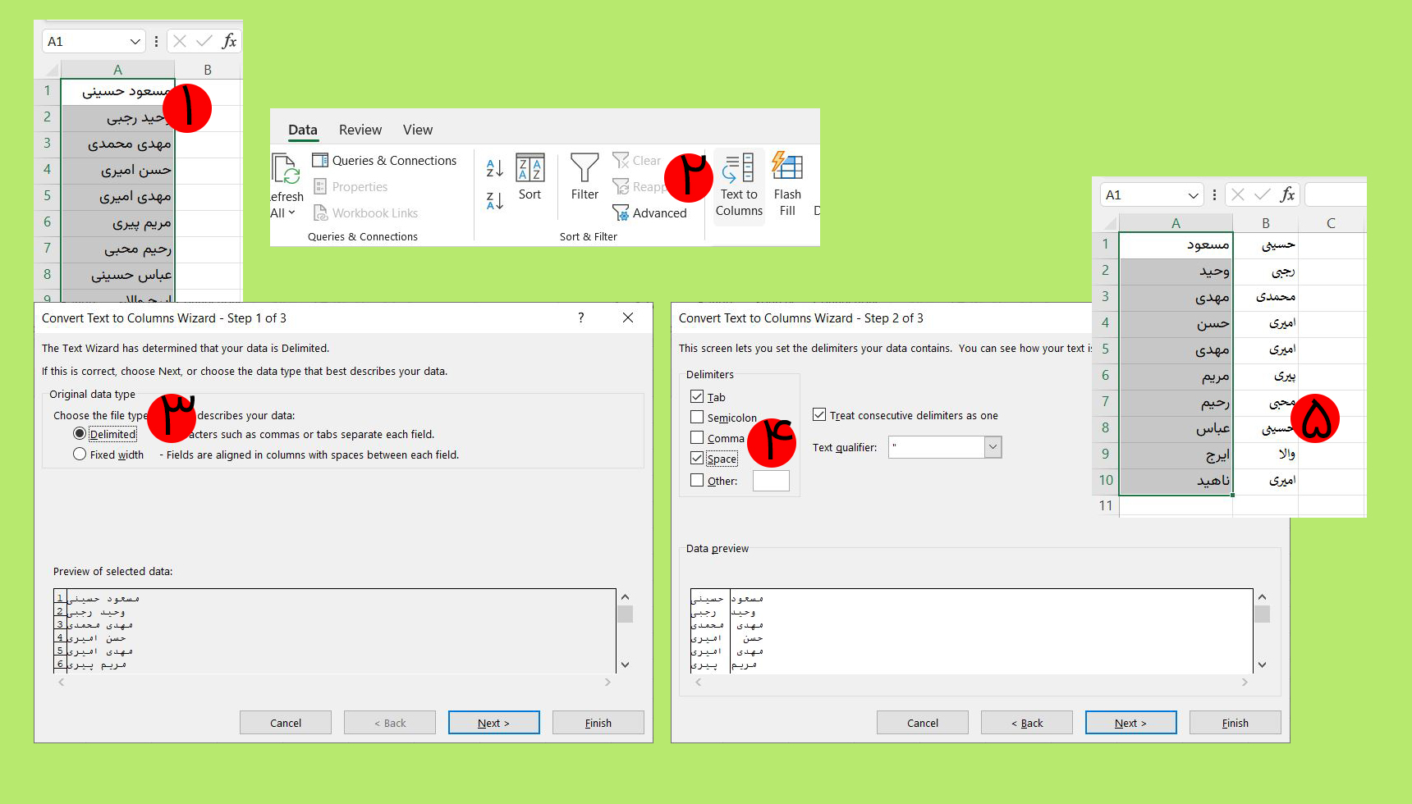Open the Filter tool in ribbon

point(585,168)
